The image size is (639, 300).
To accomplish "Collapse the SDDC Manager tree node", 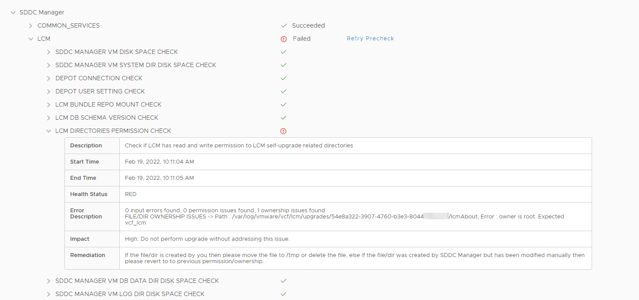I will 13,12.
